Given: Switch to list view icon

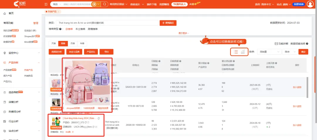Looking at the screenshot, I should pos(236,52).
